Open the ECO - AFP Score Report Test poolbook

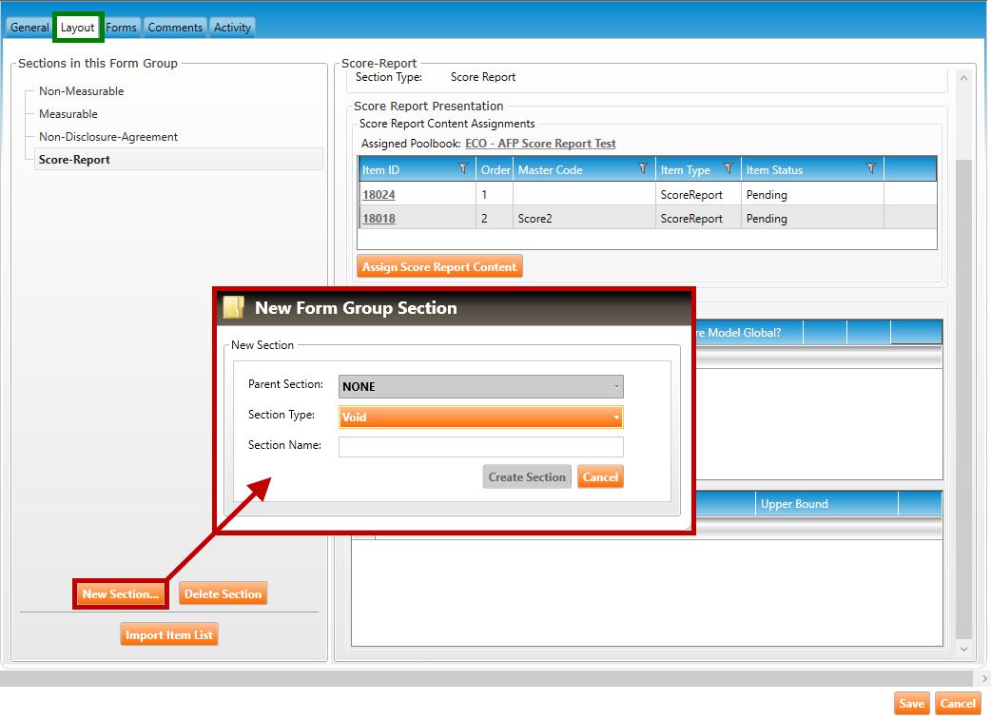pos(540,144)
